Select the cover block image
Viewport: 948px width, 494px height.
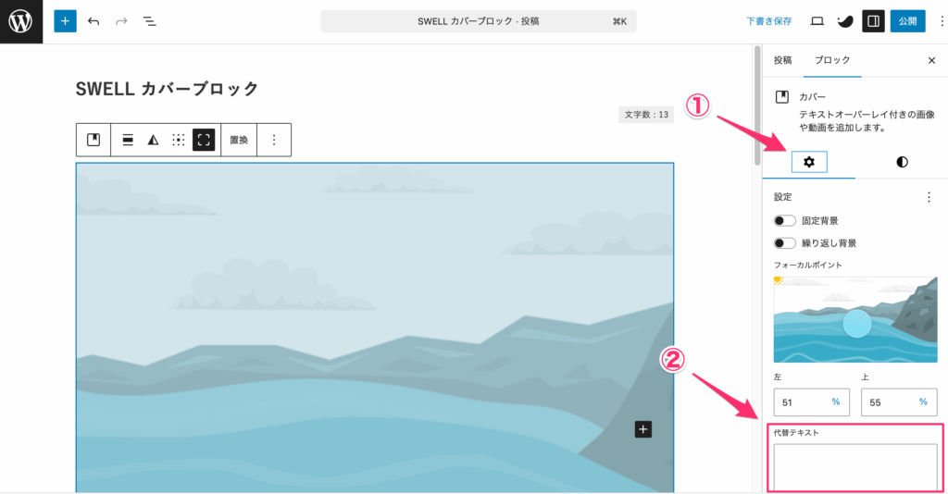pos(375,327)
